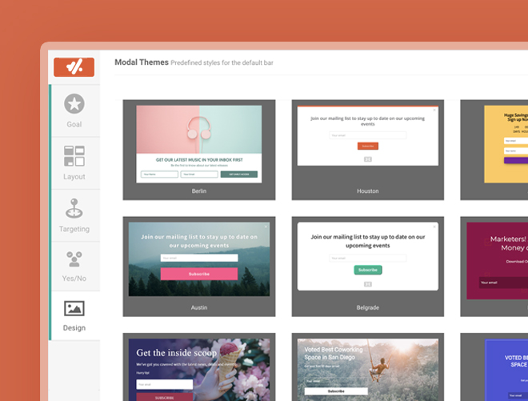528x401 pixels.
Task: Click the orange Subscribe button in Houston preview
Action: point(368,146)
